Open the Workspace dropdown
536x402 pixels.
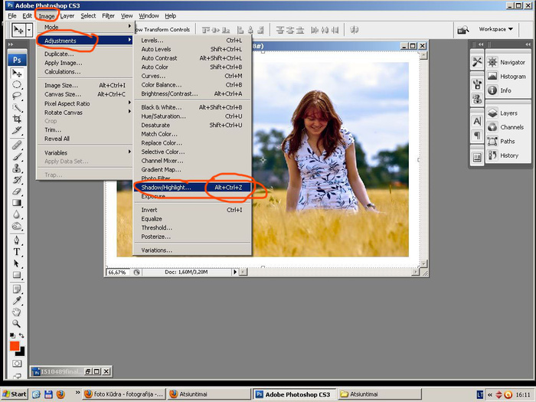point(494,29)
